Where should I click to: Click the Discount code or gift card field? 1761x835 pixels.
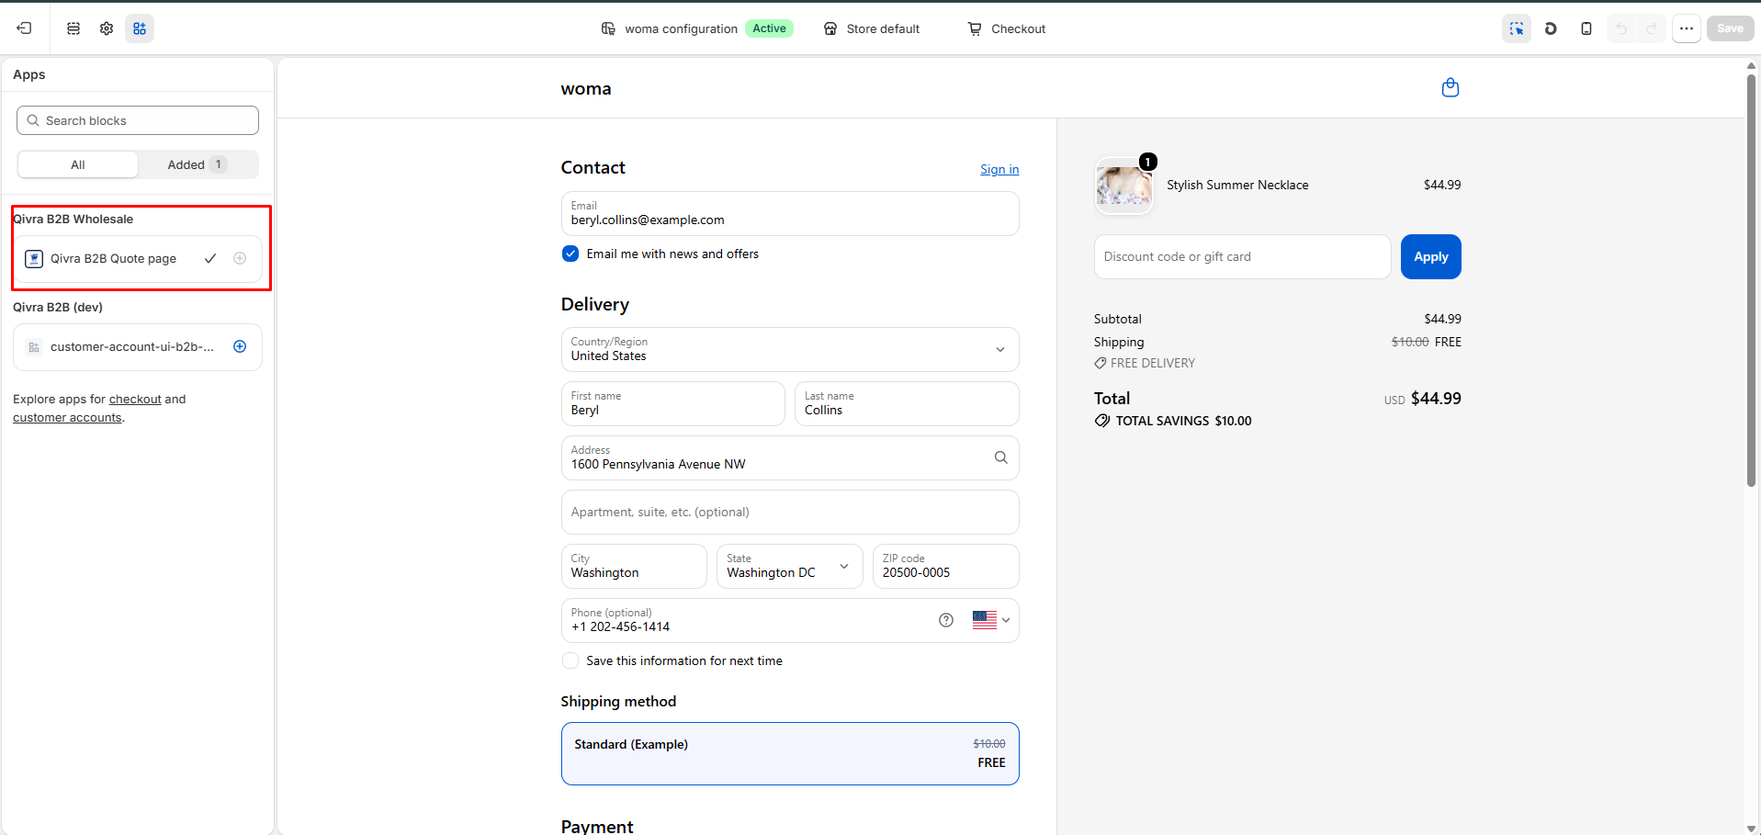[1242, 256]
